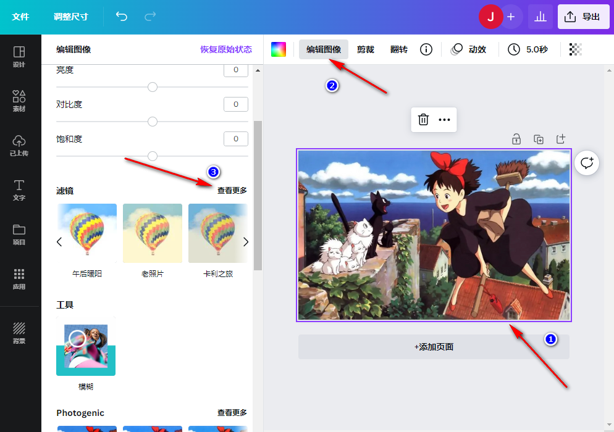Image resolution: width=614 pixels, height=432 pixels.
Task: Click the right arrow in filter carousel
Action: coord(245,241)
